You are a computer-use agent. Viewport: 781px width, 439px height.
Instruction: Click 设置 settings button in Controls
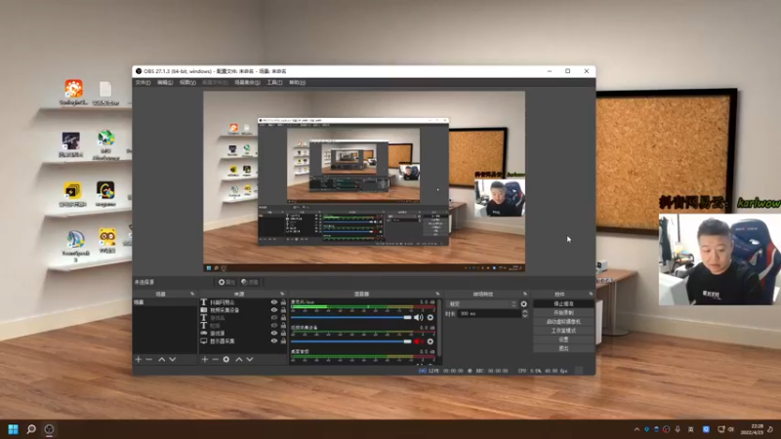pyautogui.click(x=563, y=339)
